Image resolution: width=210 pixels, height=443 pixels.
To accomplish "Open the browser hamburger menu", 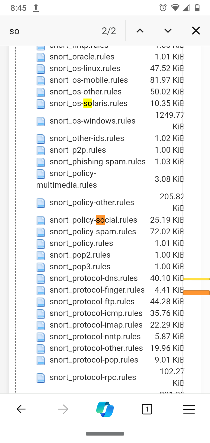I will (x=189, y=409).
